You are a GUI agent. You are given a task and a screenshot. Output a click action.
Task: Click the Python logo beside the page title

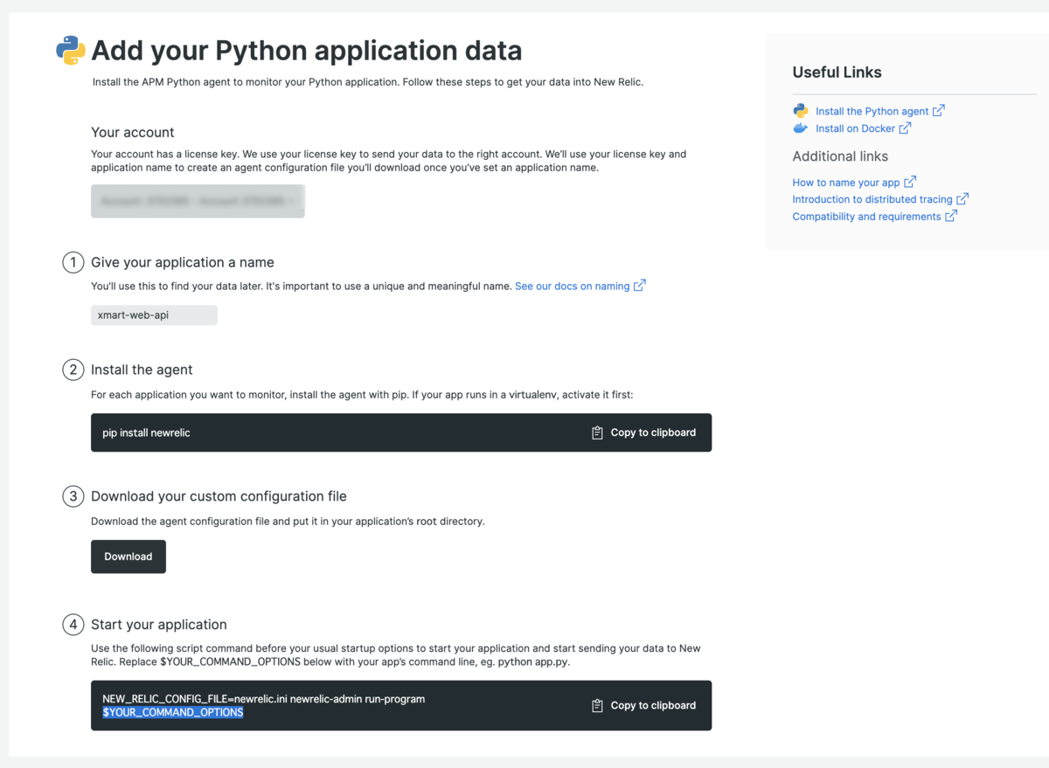pyautogui.click(x=71, y=51)
